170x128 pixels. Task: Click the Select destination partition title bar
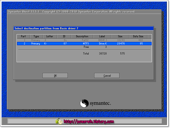coord(83,28)
